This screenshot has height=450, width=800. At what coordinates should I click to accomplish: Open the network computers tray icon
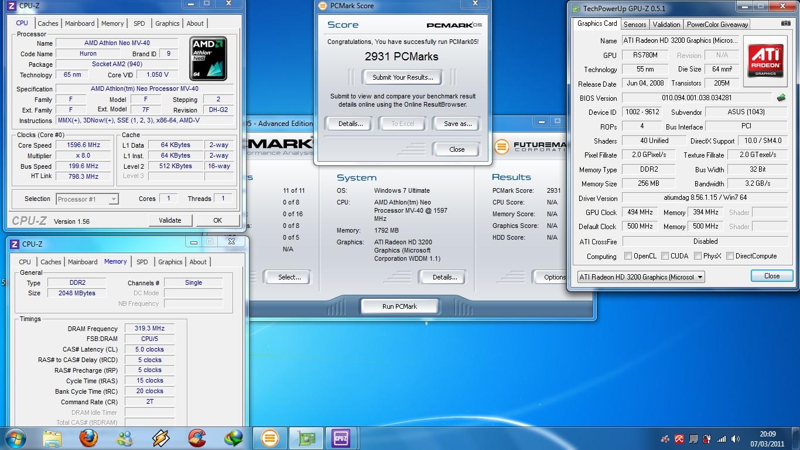(693, 439)
